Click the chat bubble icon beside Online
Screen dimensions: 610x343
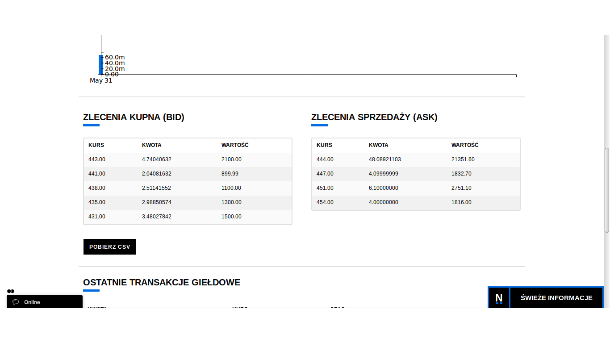click(16, 302)
